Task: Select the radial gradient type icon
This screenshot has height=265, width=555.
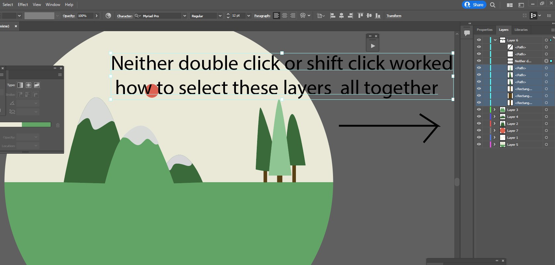Action: click(x=28, y=85)
